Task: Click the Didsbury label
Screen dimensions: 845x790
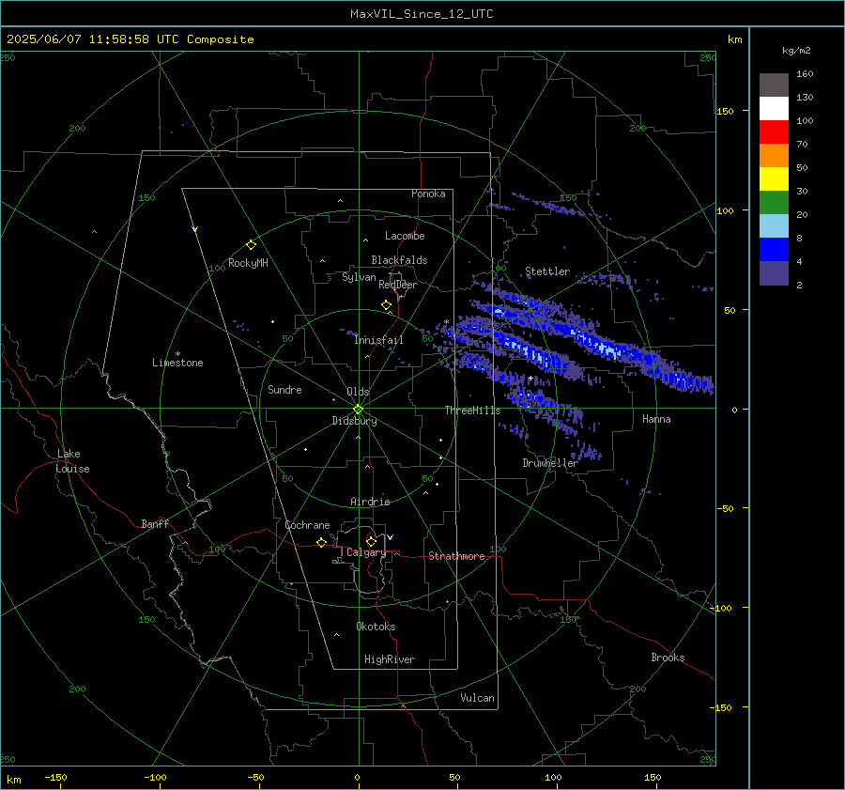Action: tap(354, 421)
